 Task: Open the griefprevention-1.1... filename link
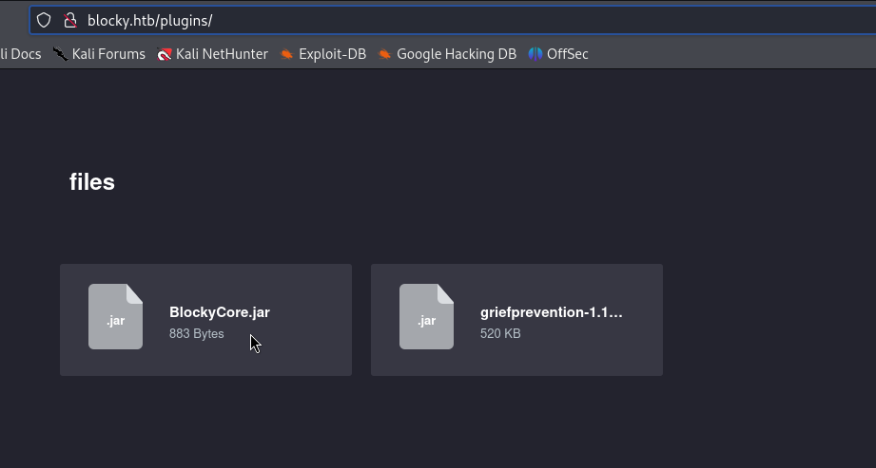(551, 312)
